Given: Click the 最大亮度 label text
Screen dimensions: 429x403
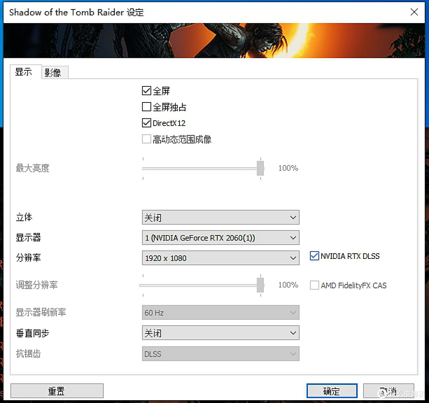Looking at the screenshot, I should click(x=32, y=168).
